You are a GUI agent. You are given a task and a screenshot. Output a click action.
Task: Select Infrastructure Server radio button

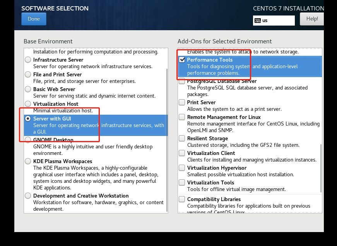pos(28,60)
